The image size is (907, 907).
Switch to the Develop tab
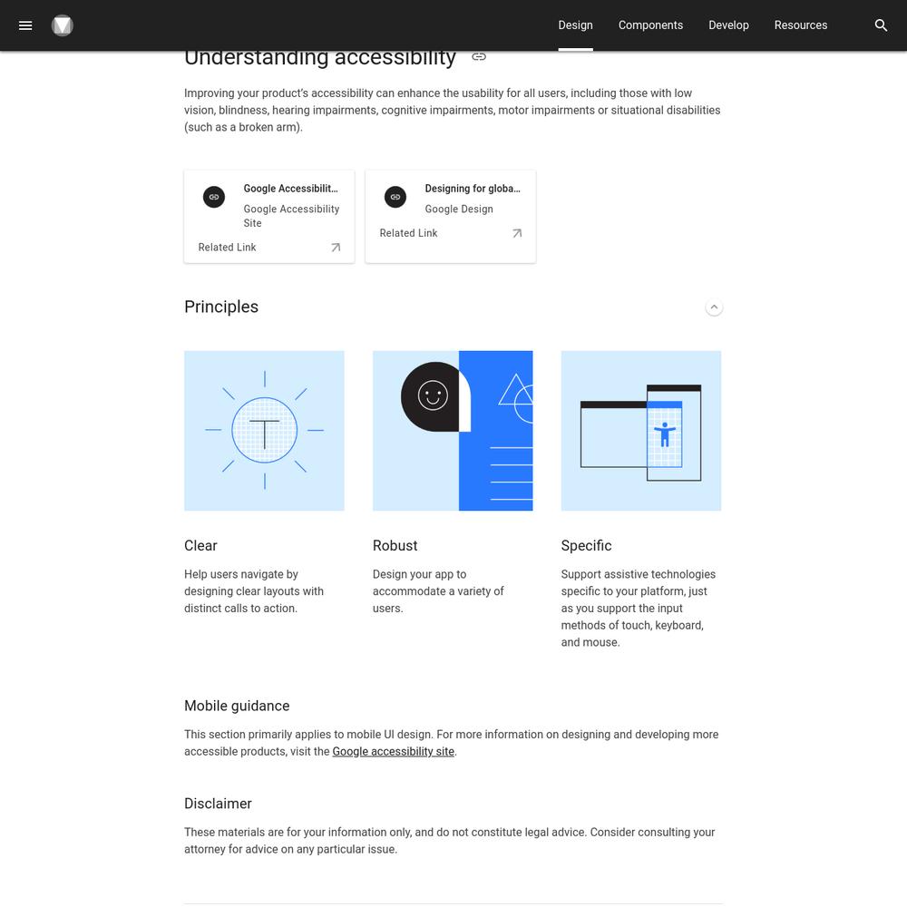coord(728,25)
